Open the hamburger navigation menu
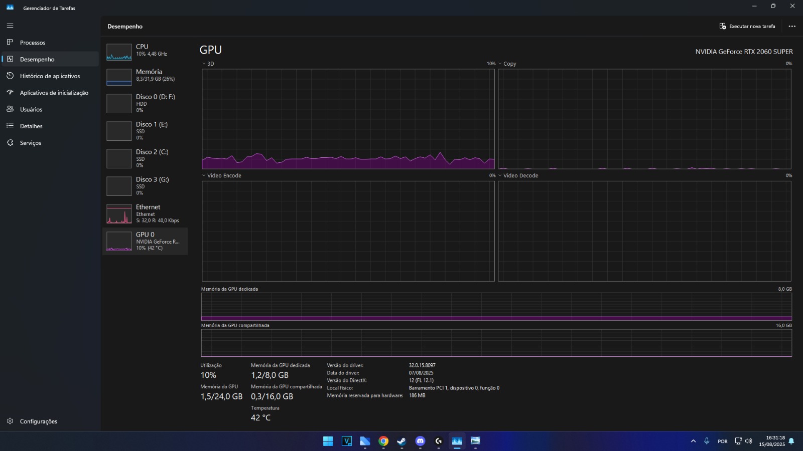The height and width of the screenshot is (451, 803). pyautogui.click(x=10, y=26)
